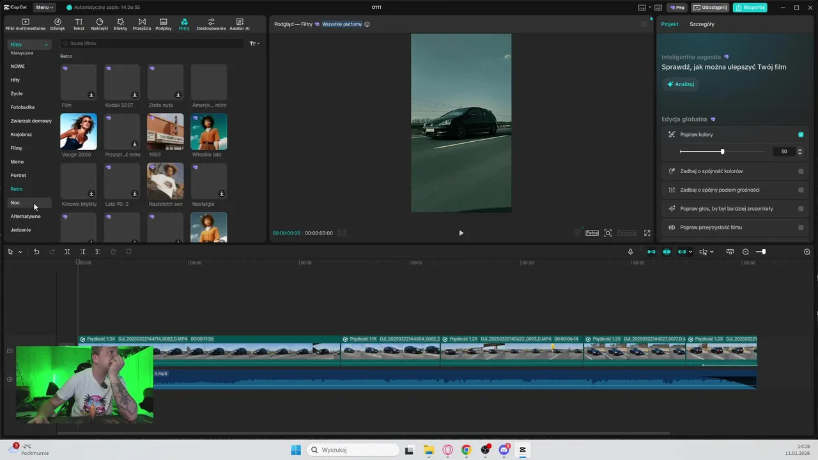Image resolution: width=818 pixels, height=460 pixels.
Task: Uncheck the Popraw kolory checkbox
Action: click(801, 135)
